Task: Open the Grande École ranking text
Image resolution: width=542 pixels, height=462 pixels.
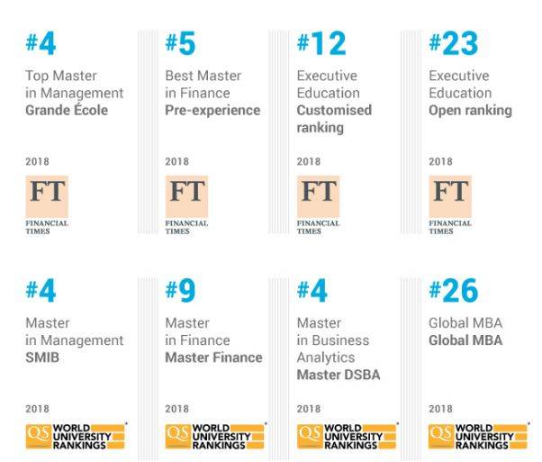Action: (x=67, y=111)
